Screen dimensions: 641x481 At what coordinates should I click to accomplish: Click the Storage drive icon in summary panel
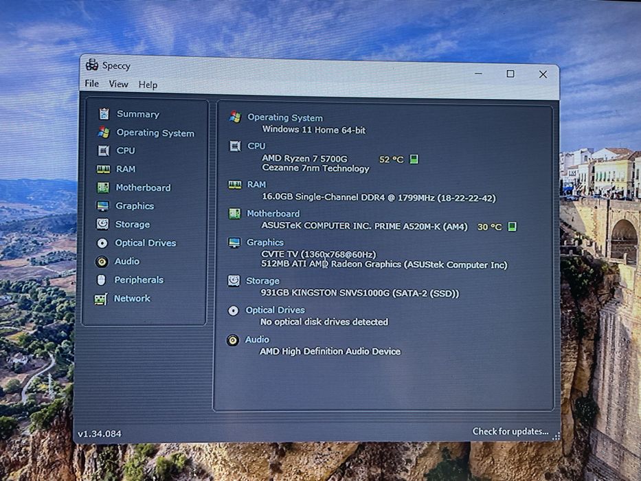point(234,280)
